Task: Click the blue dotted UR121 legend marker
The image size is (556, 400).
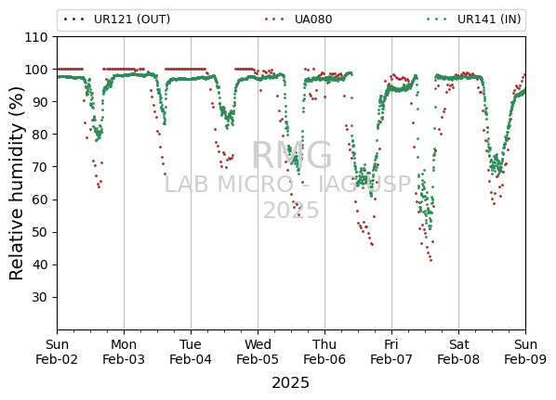Action: (73, 19)
